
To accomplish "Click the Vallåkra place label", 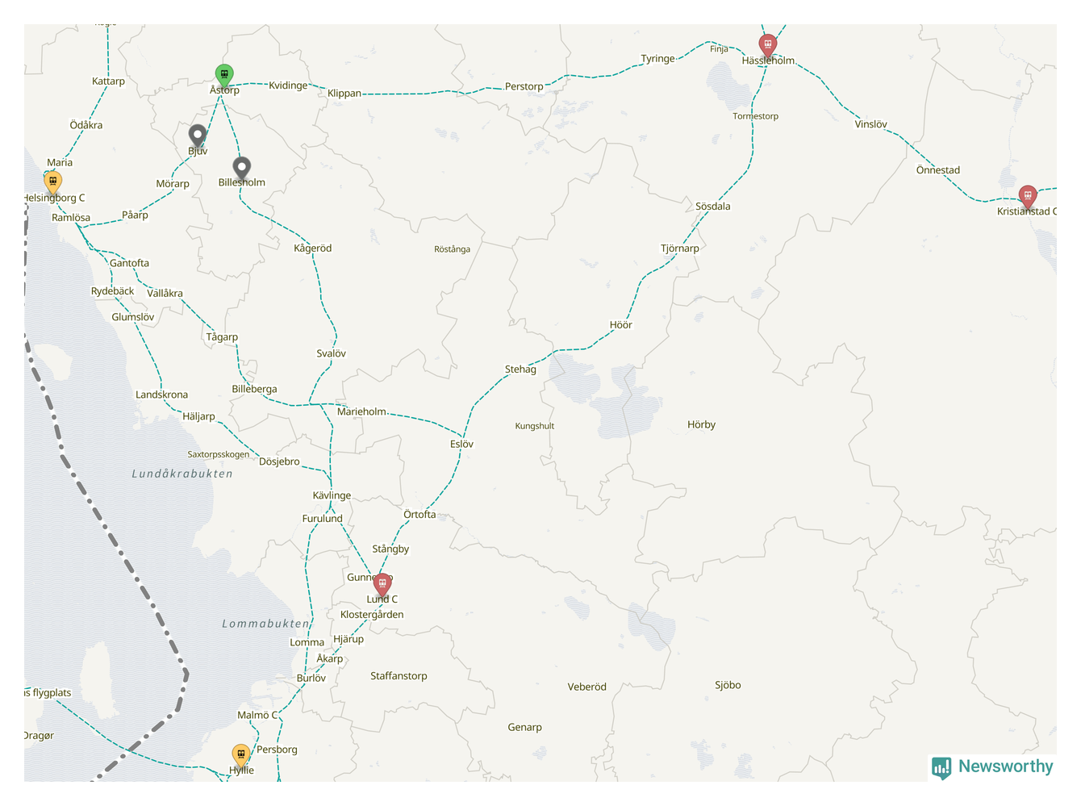I will point(165,294).
